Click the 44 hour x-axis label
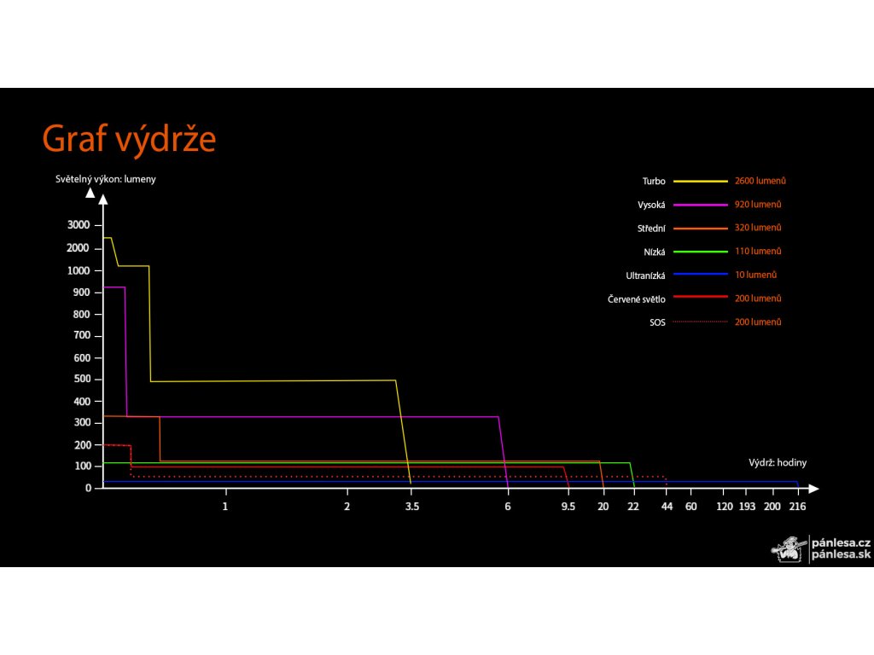The height and width of the screenshot is (655, 874). (667, 507)
